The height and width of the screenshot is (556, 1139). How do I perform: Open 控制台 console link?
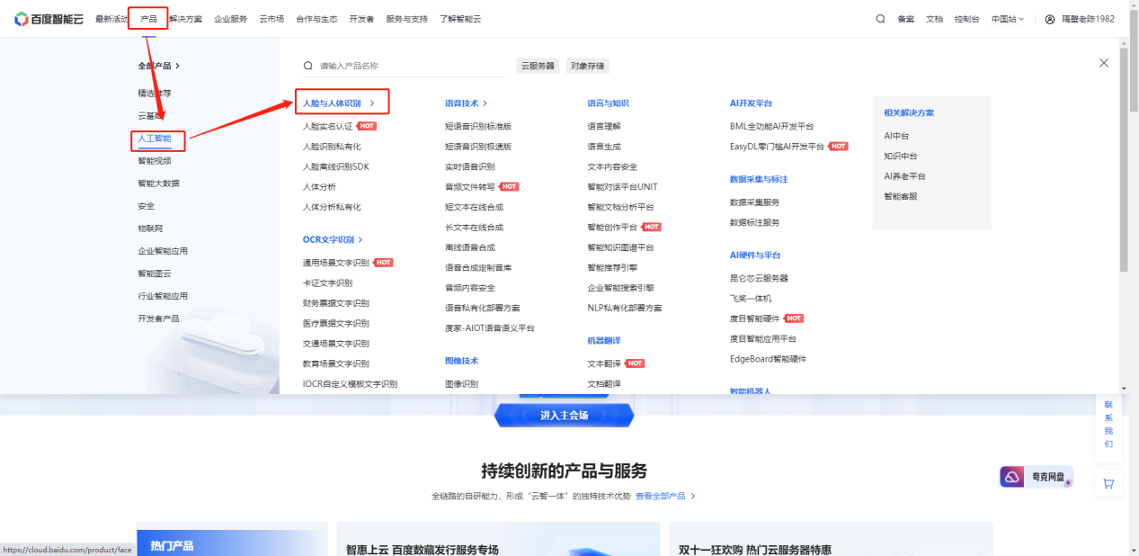tap(967, 19)
